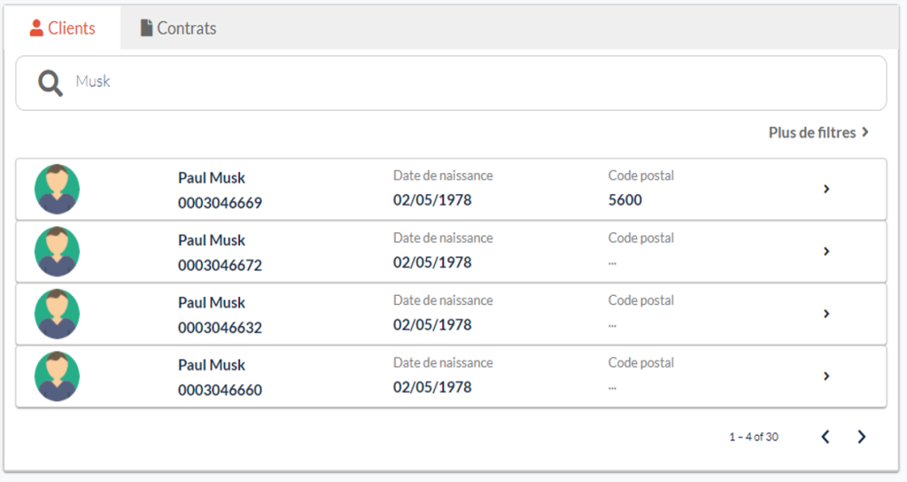
Task: Go to previous page of results
Action: click(826, 437)
